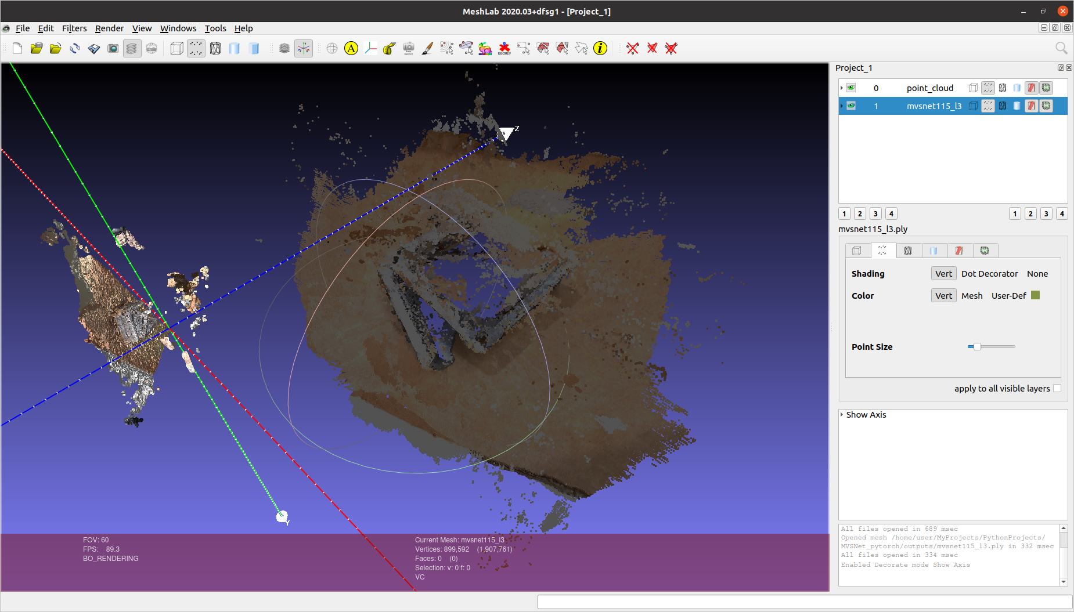Enable the show axis toolbar icon
1074x612 pixels.
(x=304, y=48)
